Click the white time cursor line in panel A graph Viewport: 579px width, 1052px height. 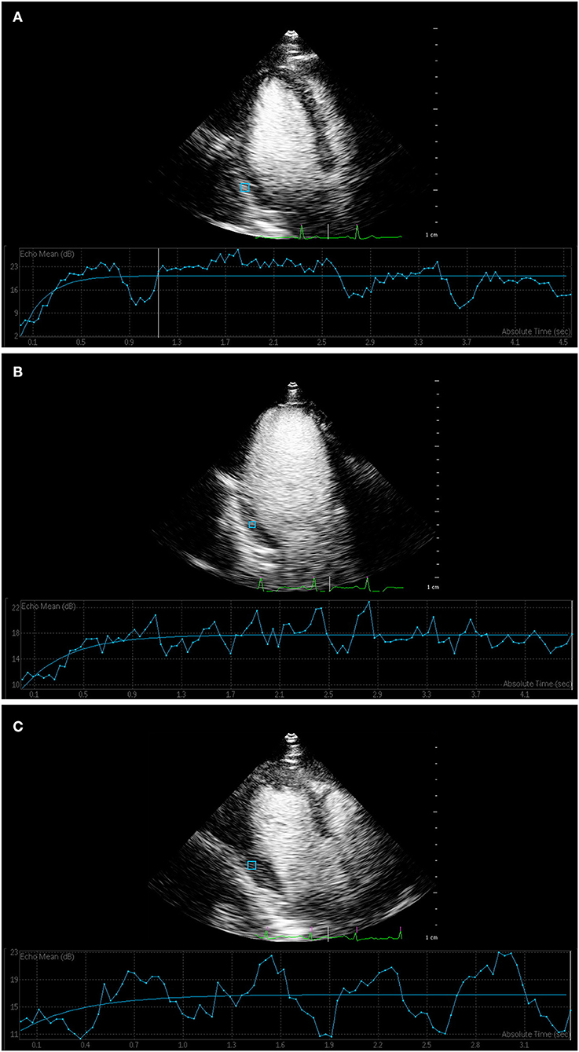point(159,292)
